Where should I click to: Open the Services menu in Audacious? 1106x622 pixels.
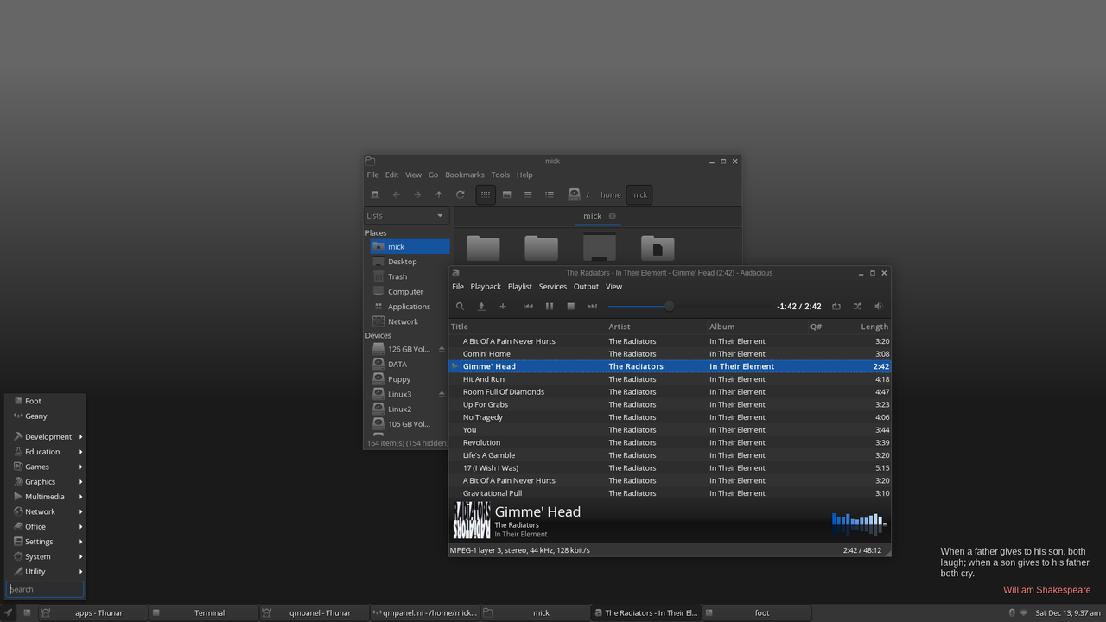click(553, 286)
